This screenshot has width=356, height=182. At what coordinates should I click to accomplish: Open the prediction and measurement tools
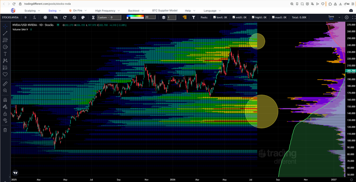pyautogui.click(x=5, y=68)
